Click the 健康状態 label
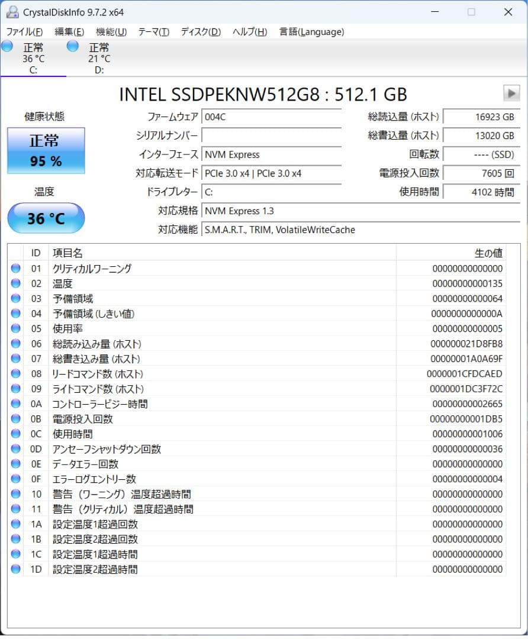Screen dimensions: 528x639 [x=44, y=117]
